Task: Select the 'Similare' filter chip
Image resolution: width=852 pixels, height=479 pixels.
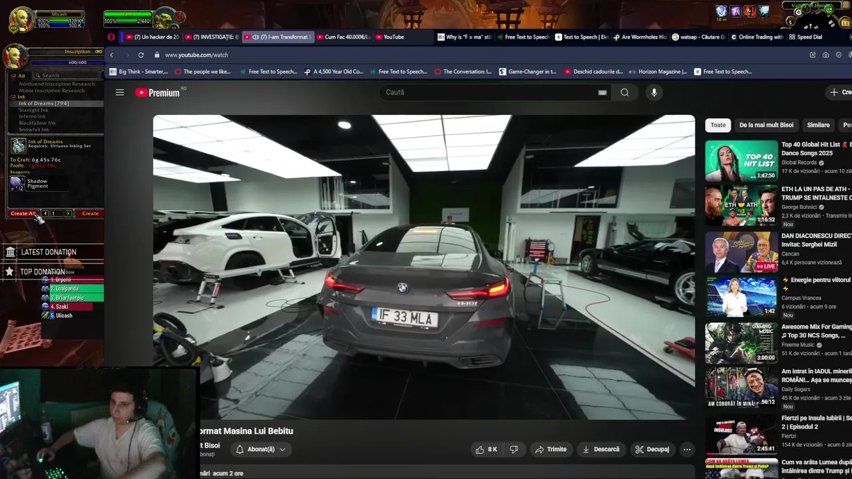Action: 818,125
